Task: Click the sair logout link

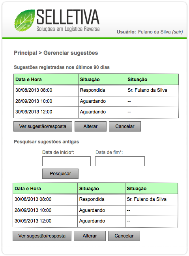Action: (x=178, y=32)
